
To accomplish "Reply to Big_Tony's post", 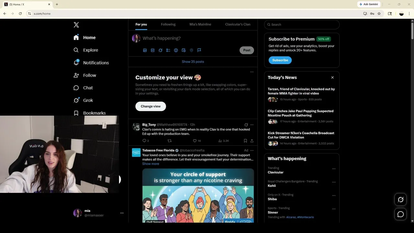I will pyautogui.click(x=146, y=141).
